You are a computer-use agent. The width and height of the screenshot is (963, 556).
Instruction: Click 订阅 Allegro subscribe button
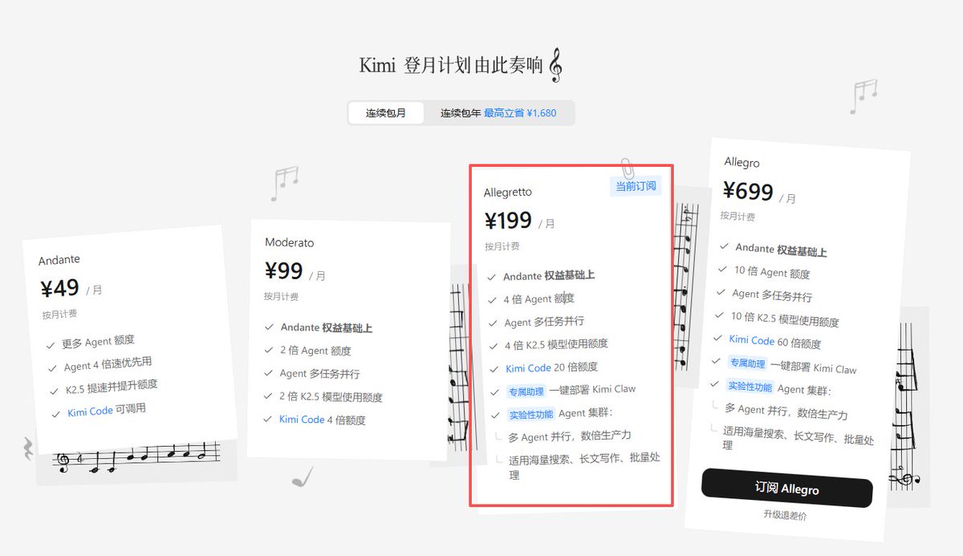coord(786,488)
